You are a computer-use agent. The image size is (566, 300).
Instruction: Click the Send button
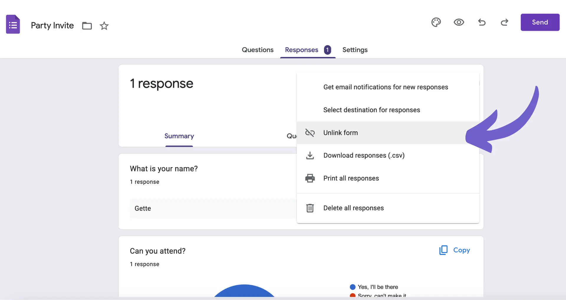(540, 22)
